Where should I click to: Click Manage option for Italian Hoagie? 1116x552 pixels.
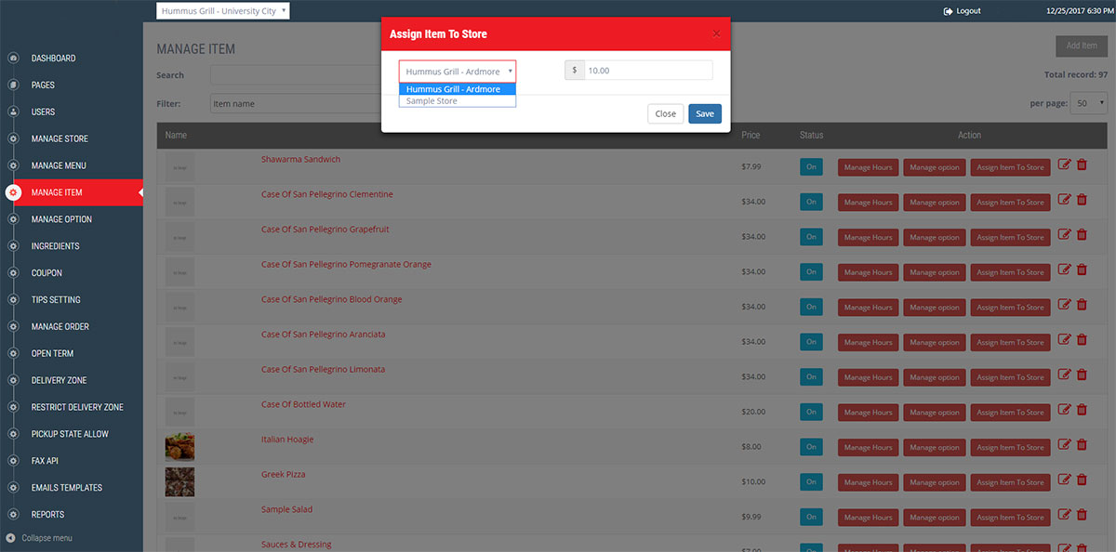(x=935, y=447)
